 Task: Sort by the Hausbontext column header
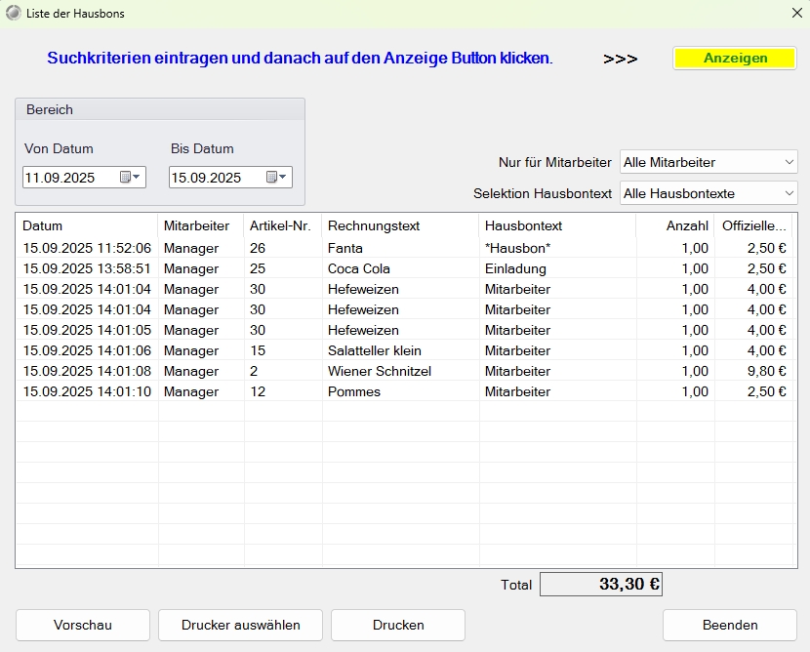point(557,225)
